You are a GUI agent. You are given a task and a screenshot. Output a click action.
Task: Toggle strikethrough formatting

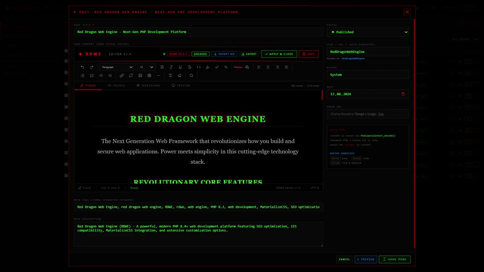[189, 67]
